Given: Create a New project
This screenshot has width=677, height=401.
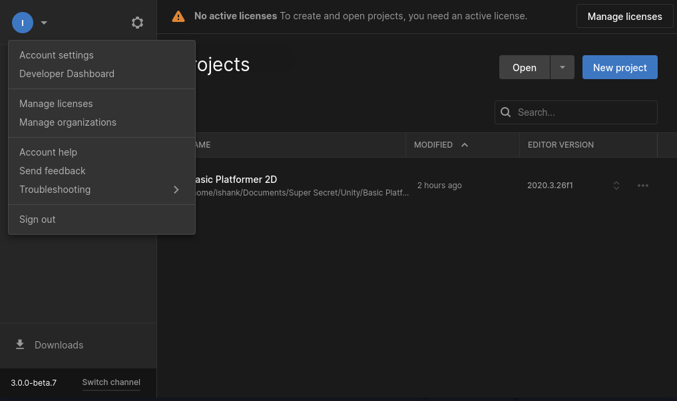Looking at the screenshot, I should pos(620,67).
